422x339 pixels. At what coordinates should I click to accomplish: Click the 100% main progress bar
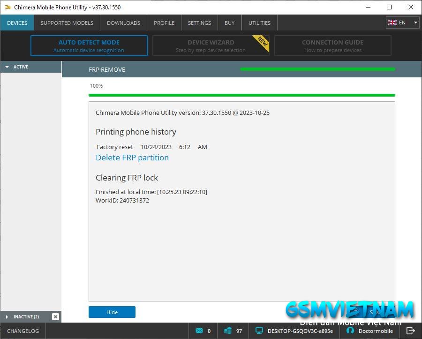coord(241,95)
